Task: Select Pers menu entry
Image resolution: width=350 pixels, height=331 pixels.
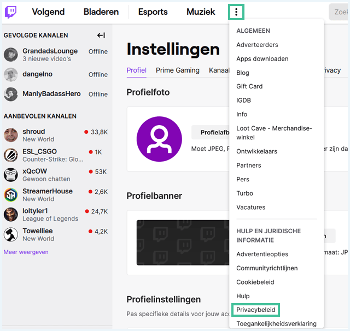Action: click(x=243, y=180)
